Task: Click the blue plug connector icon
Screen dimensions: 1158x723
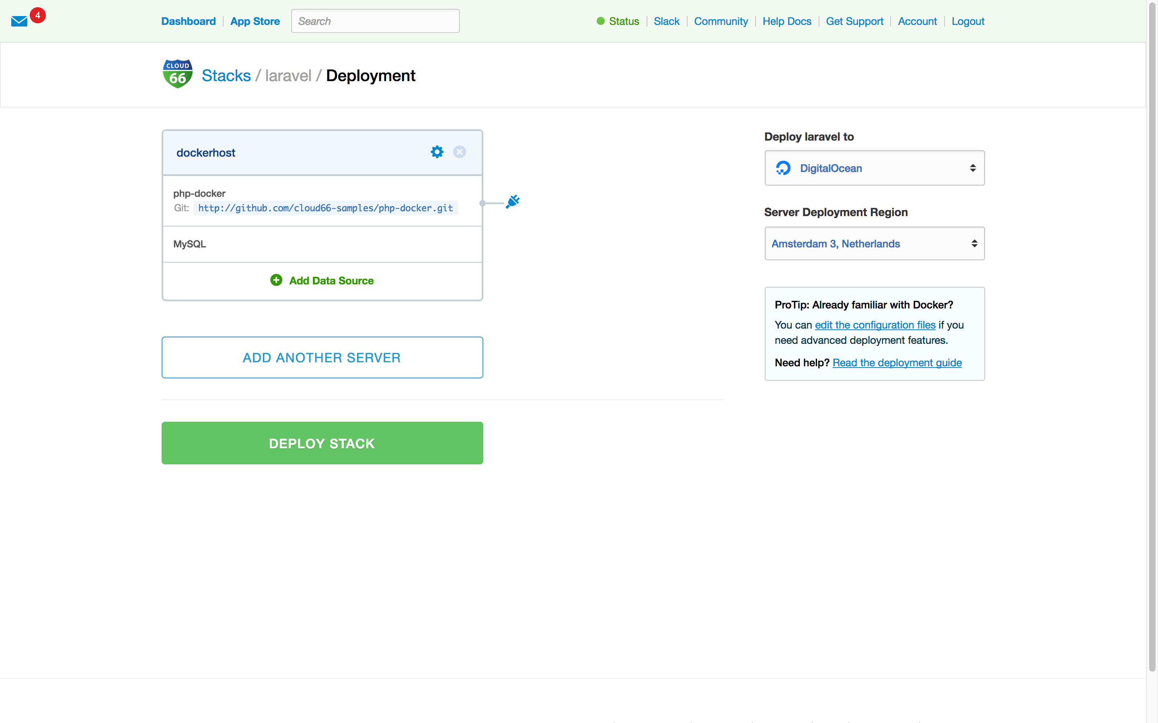Action: tap(513, 201)
